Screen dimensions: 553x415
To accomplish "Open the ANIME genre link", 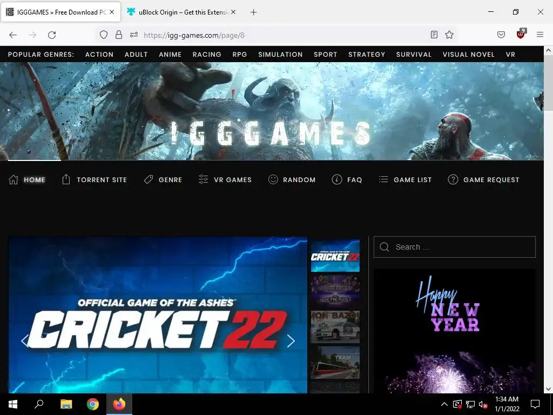I will [170, 55].
